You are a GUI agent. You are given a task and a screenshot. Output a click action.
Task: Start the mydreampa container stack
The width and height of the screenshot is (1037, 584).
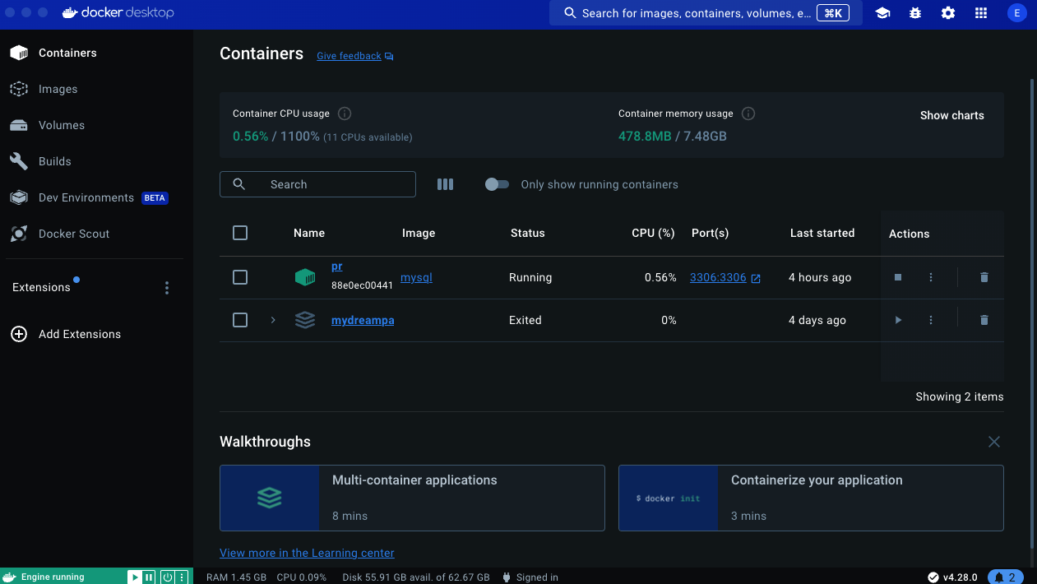[898, 321]
